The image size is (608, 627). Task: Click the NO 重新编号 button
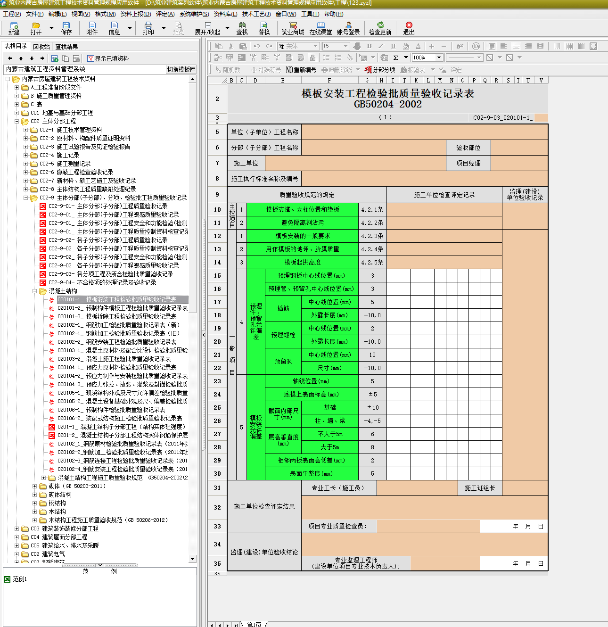[x=301, y=70]
